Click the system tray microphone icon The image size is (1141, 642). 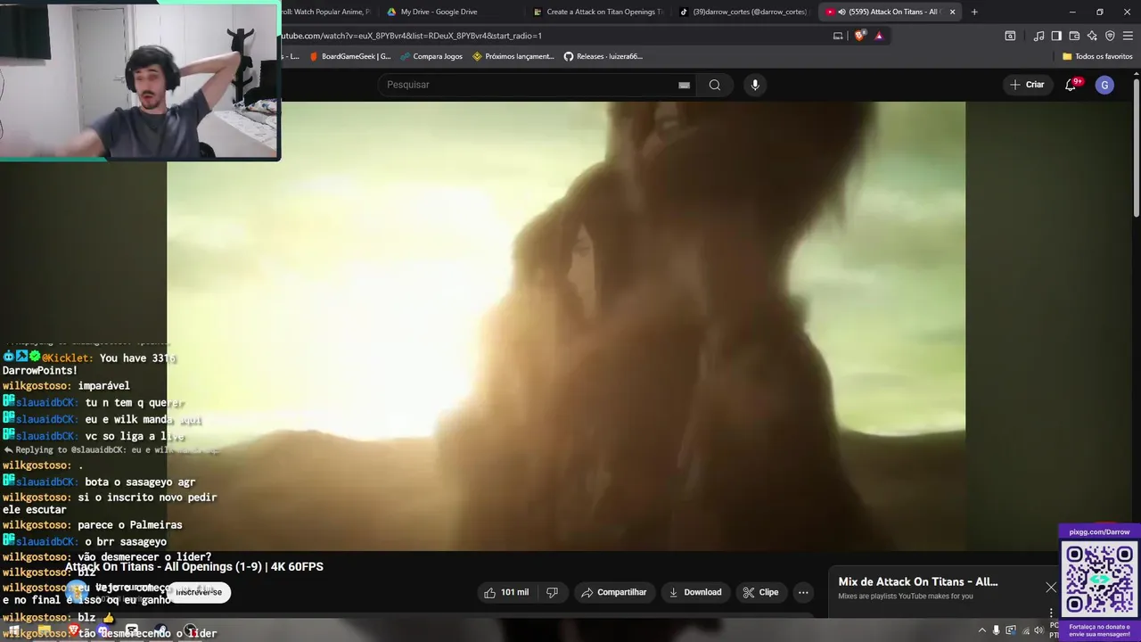click(x=997, y=630)
